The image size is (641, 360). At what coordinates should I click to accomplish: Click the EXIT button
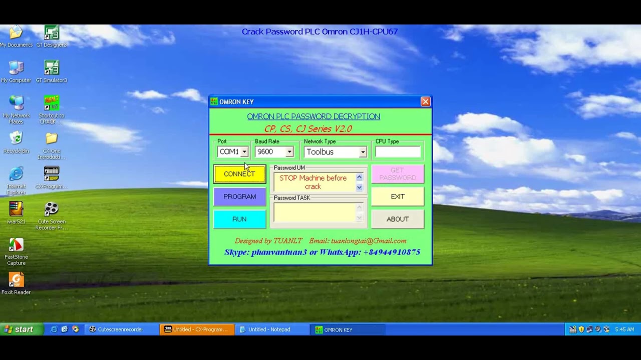coord(398,196)
